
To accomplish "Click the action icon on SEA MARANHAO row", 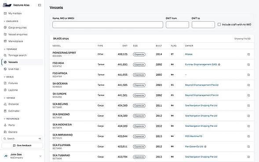I will click(248, 136).
